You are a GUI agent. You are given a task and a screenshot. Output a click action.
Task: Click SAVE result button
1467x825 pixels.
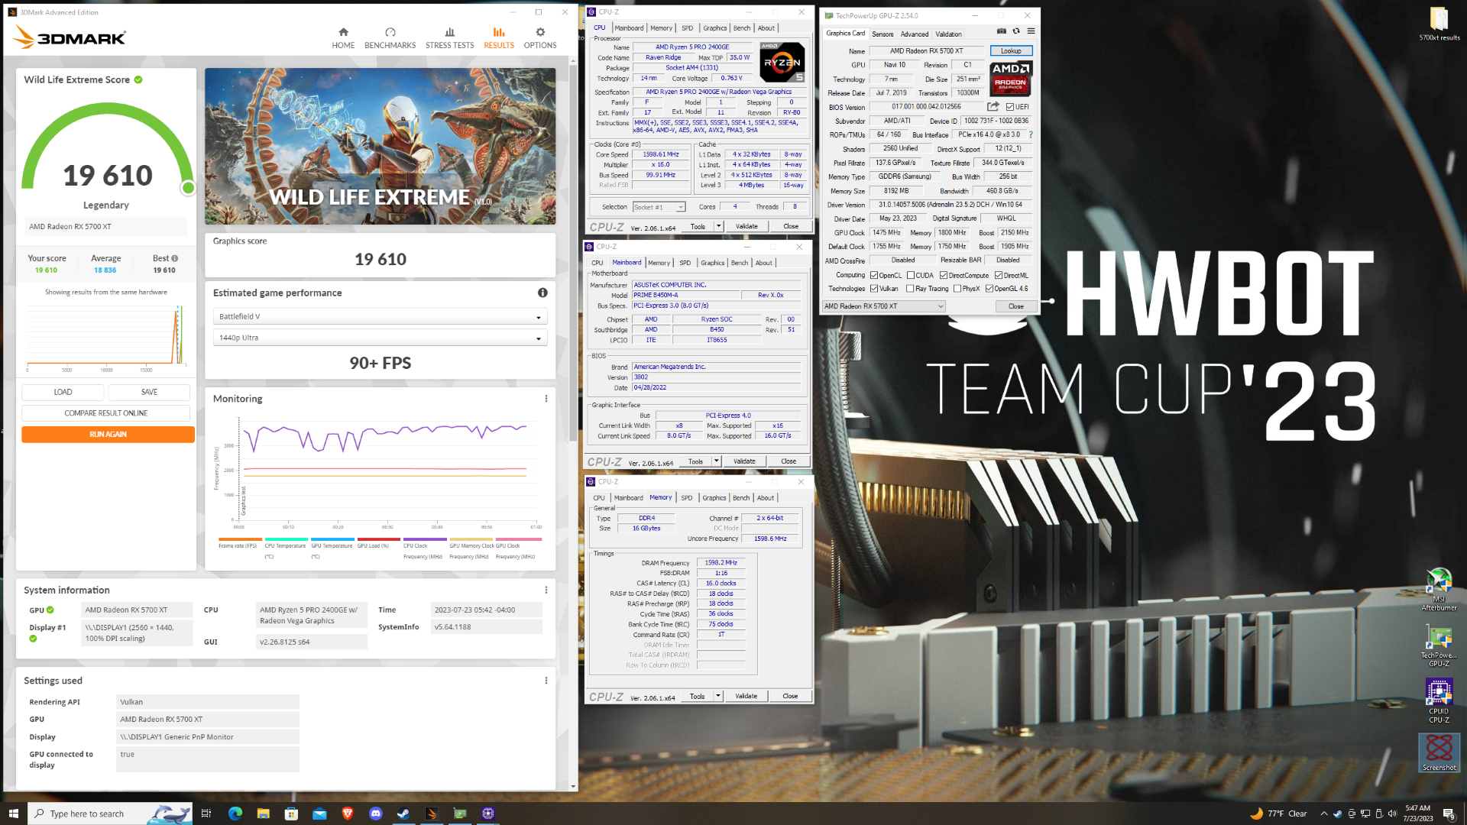pos(149,392)
